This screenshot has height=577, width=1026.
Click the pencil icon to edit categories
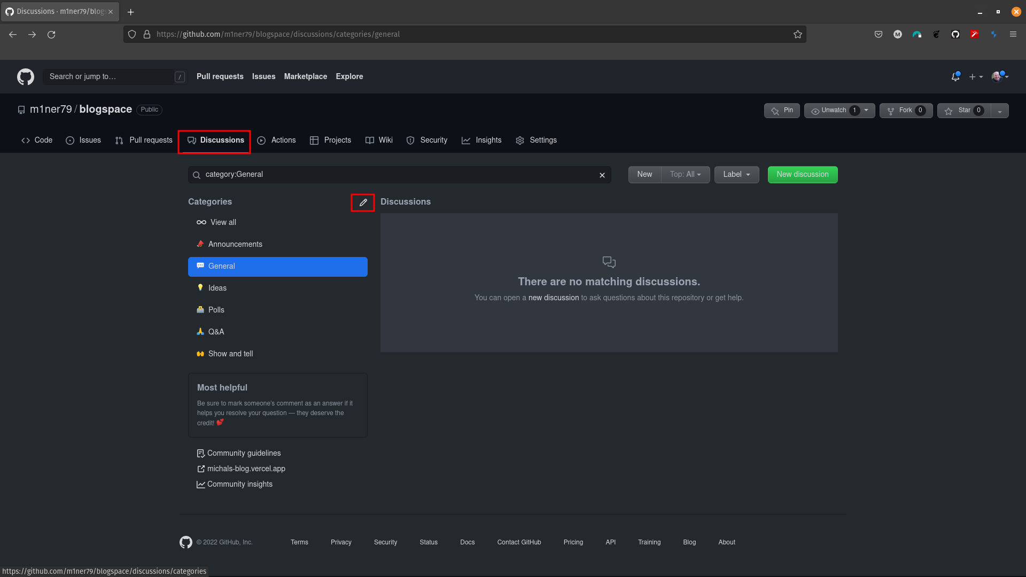pyautogui.click(x=363, y=202)
